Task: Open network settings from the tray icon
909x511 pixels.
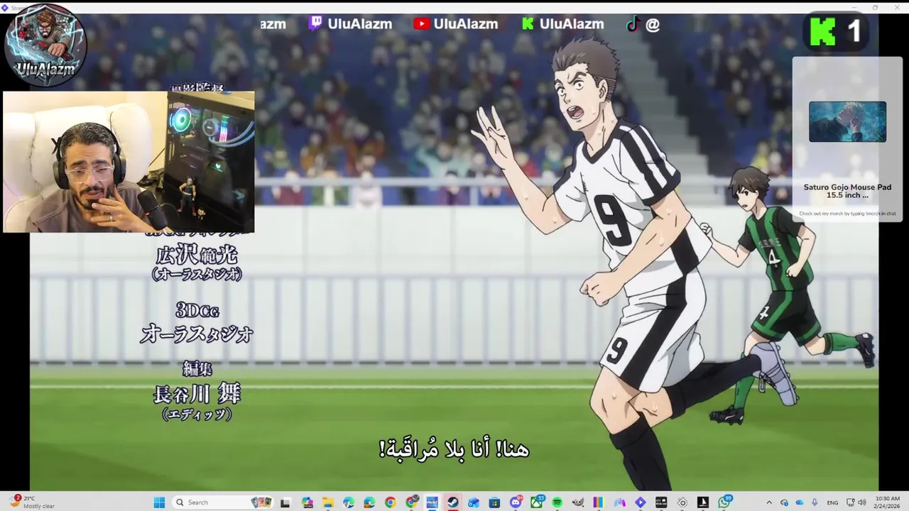Action: point(851,502)
